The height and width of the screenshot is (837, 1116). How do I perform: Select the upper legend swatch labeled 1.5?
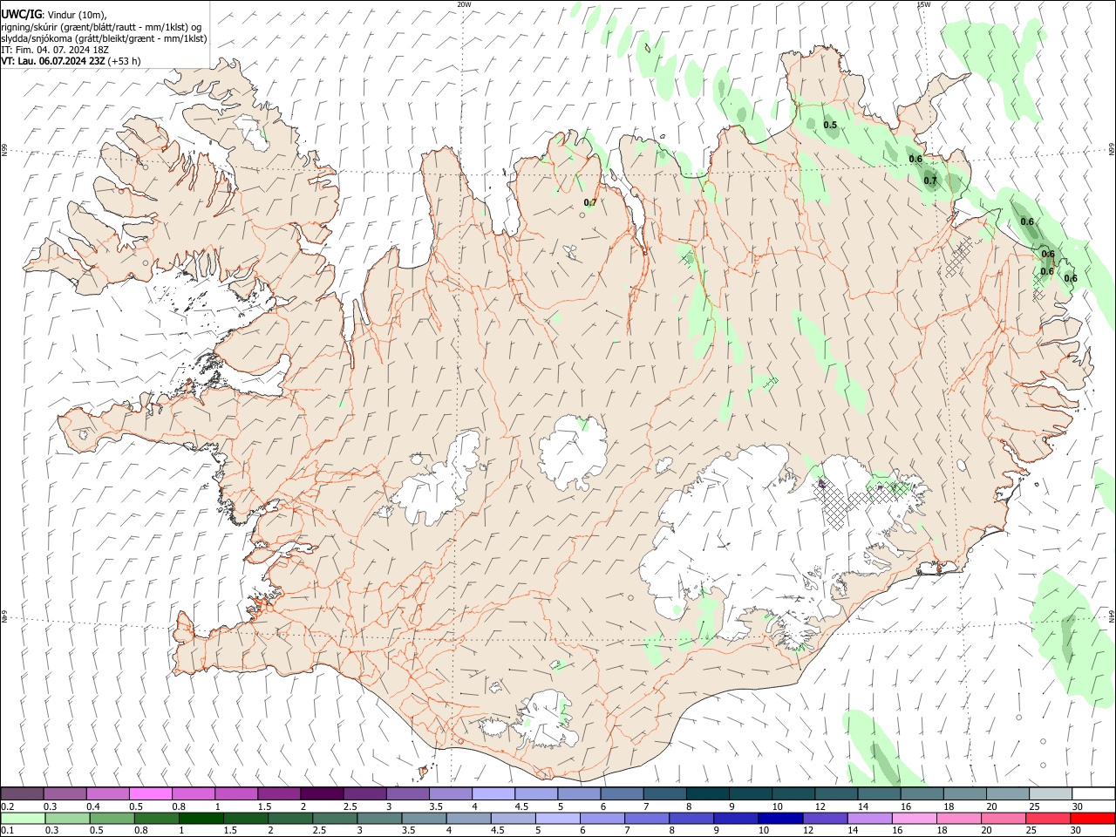pos(279,793)
